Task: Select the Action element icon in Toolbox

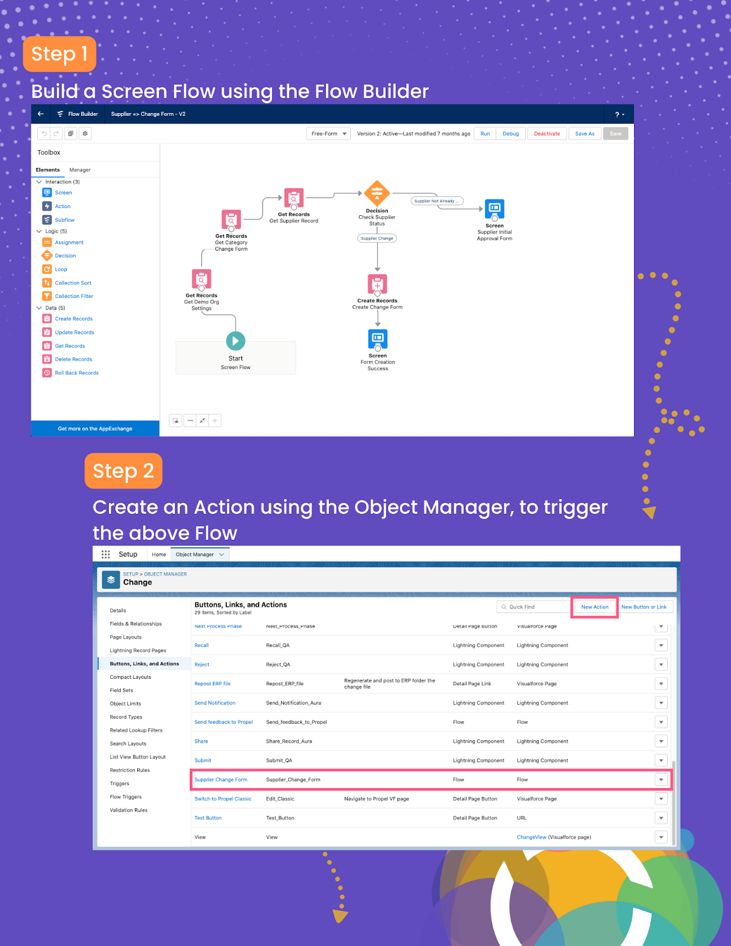Action: [x=47, y=206]
